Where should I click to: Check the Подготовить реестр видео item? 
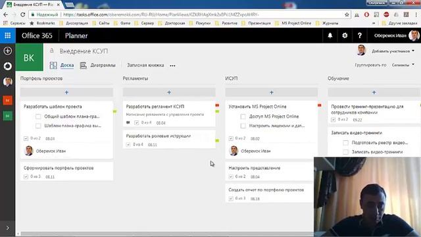[x=346, y=143]
